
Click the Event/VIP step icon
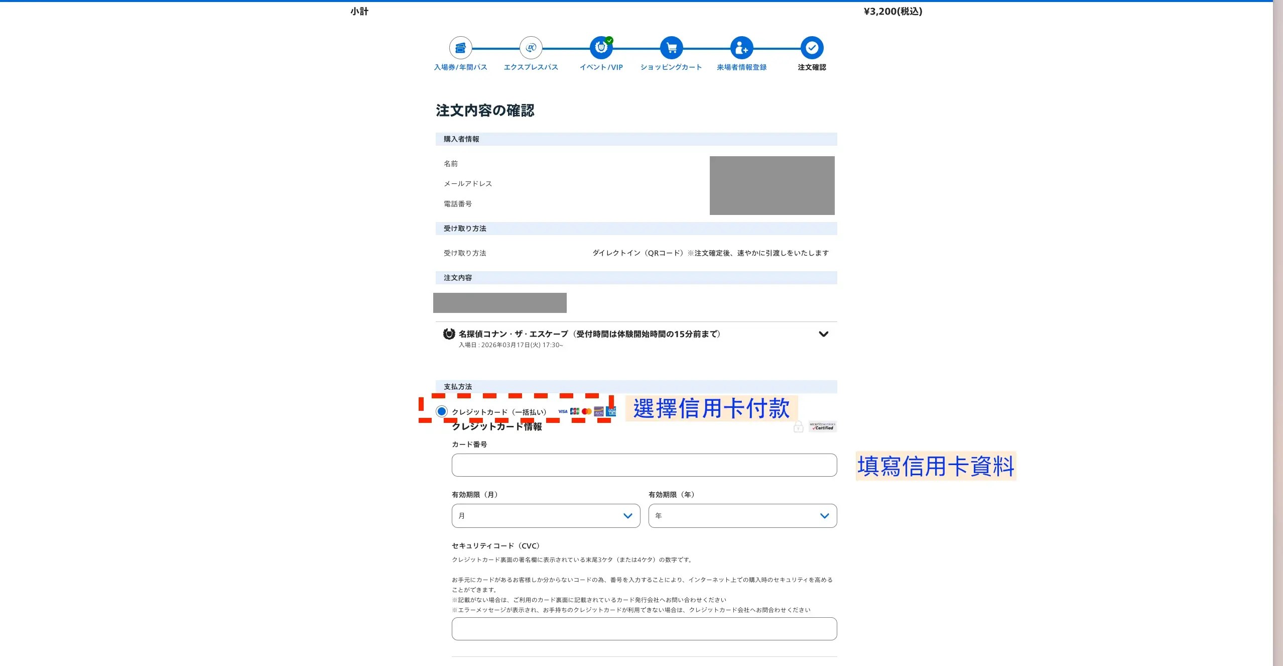[601, 48]
